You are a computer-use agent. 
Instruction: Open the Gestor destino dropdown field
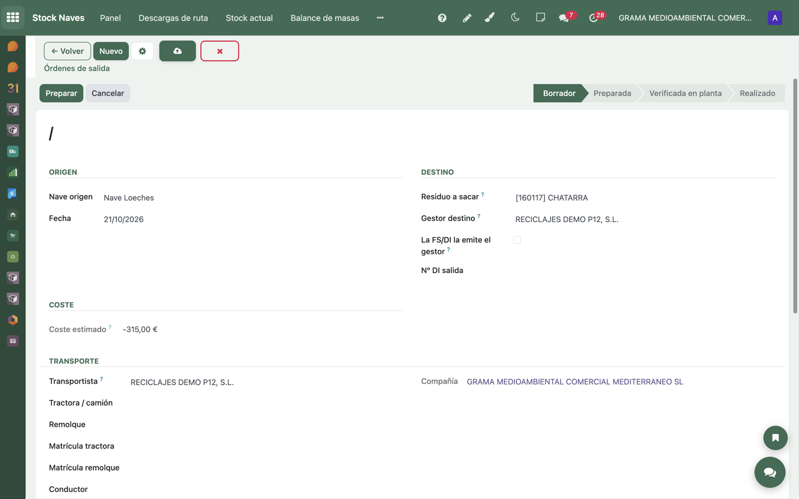(645, 220)
